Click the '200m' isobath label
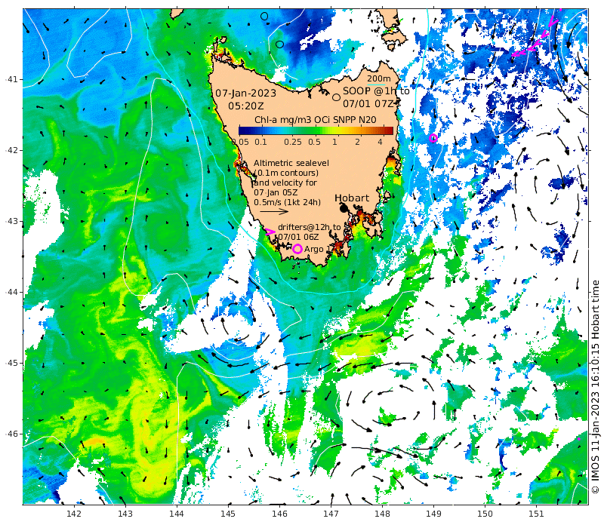604x528 pixels. 378,78
